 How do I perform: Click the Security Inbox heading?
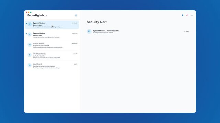pyautogui.click(x=37, y=15)
